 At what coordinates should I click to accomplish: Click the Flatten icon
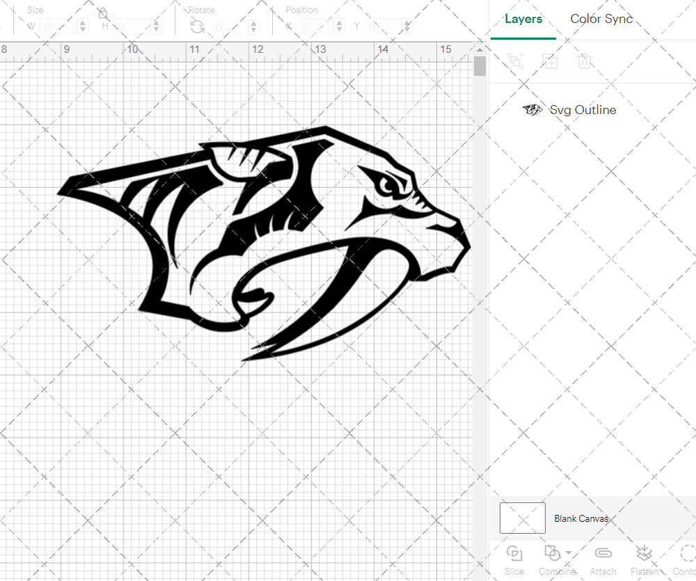coord(644,554)
